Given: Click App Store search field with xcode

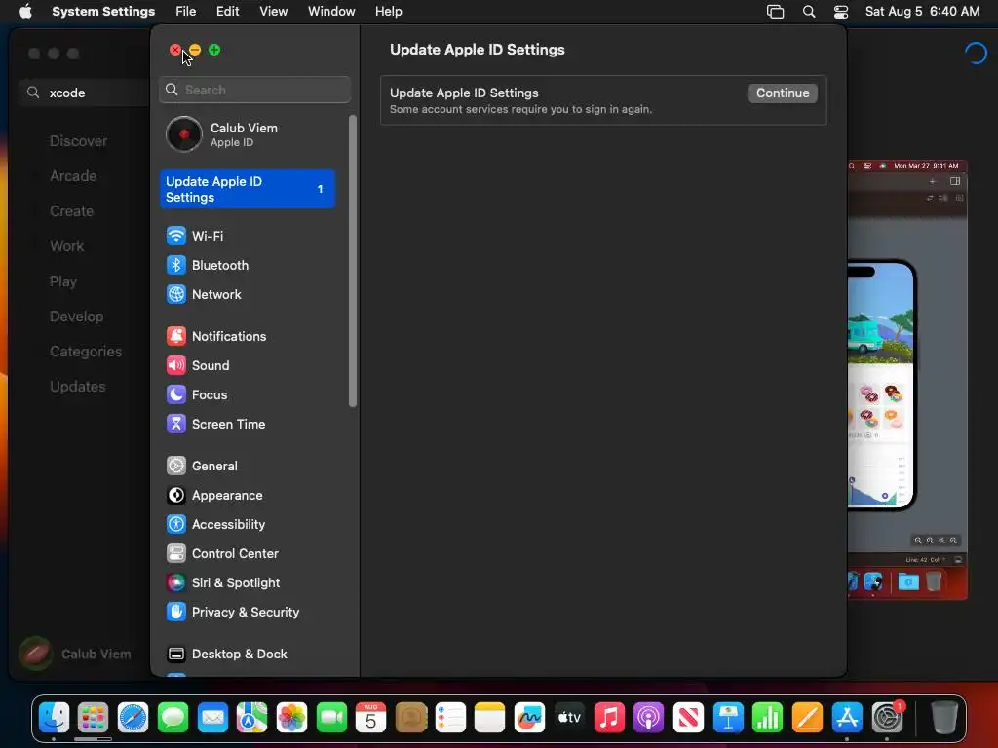Looking at the screenshot, I should [x=85, y=93].
